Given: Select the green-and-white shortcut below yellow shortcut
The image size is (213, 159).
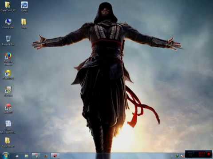Looking at the screenshot, I should click(x=8, y=90).
